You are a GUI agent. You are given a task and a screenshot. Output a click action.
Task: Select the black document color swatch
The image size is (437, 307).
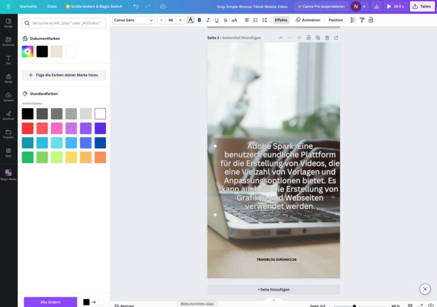point(42,52)
